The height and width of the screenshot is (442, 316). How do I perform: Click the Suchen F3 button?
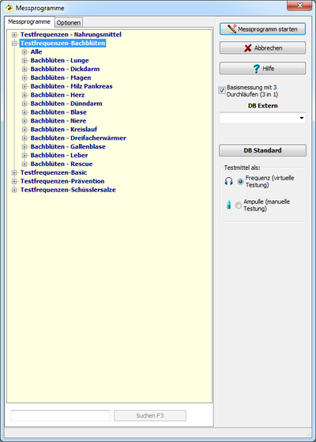click(x=150, y=415)
